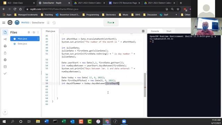Open the Windows Start menu
This screenshot has height=125, width=222.
point(4,122)
